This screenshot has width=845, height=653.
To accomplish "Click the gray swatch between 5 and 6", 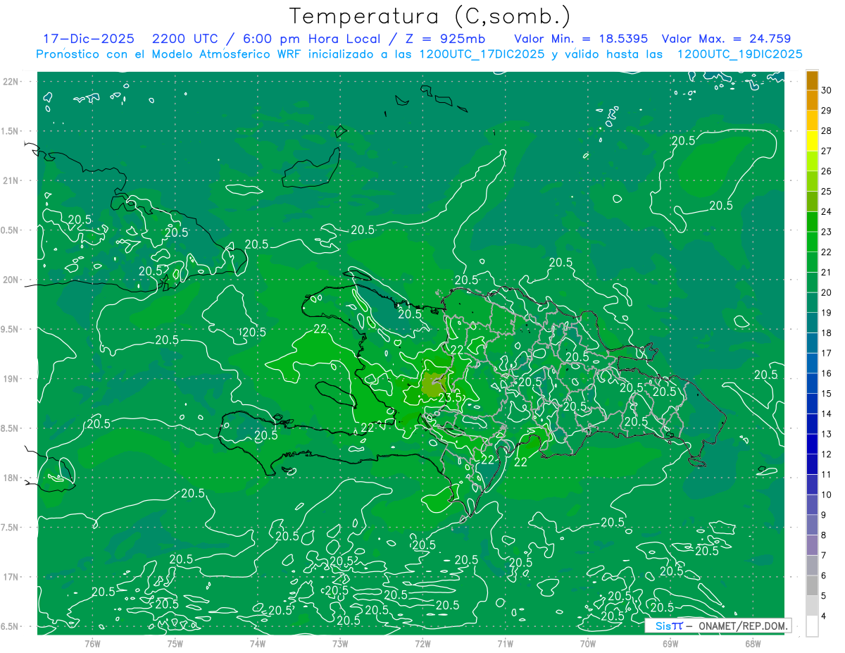I will [x=812, y=585].
